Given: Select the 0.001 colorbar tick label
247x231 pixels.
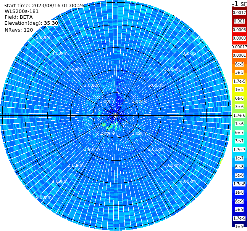Looking at the screenshot, I should click(x=239, y=21).
